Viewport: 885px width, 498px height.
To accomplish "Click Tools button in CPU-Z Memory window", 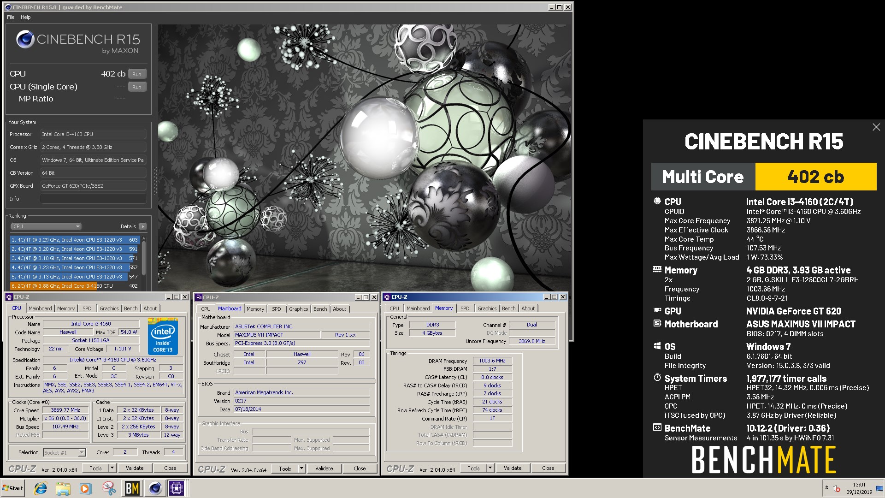I will point(474,468).
